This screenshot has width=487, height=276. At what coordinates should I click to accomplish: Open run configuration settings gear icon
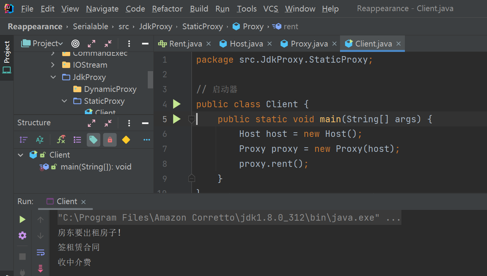coord(23,235)
